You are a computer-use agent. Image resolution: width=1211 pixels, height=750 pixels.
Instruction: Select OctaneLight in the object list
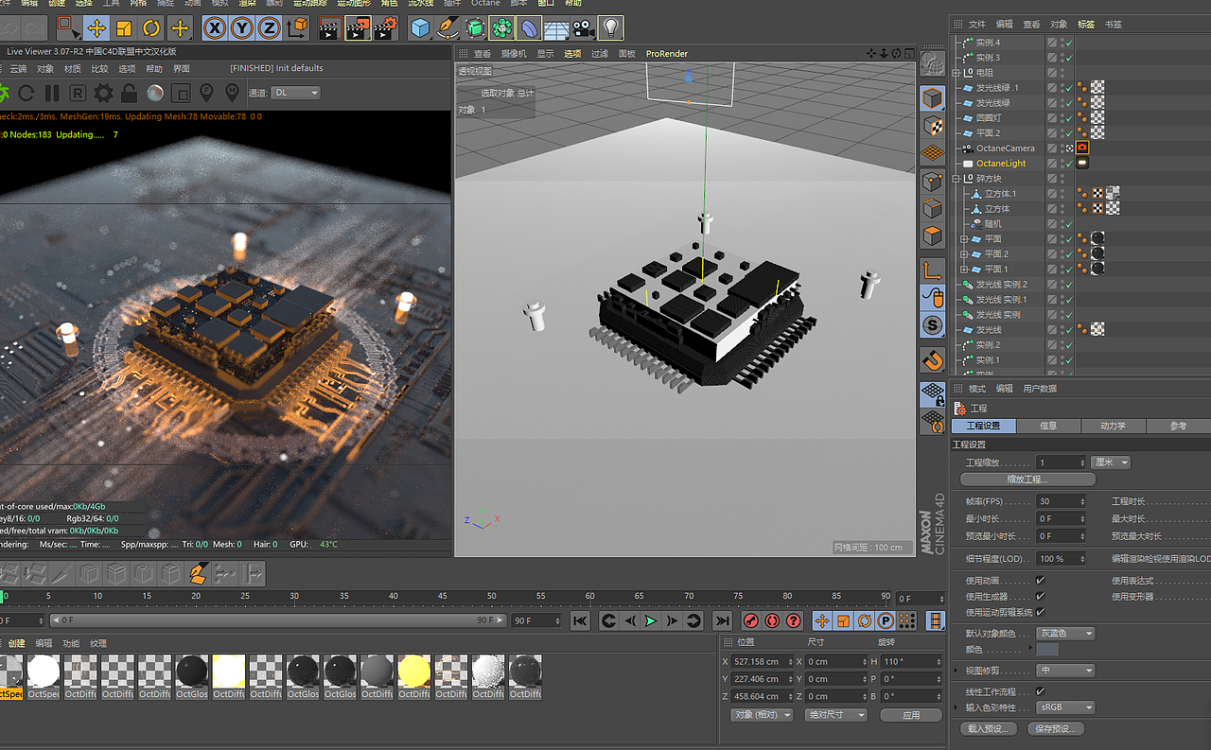(1001, 164)
